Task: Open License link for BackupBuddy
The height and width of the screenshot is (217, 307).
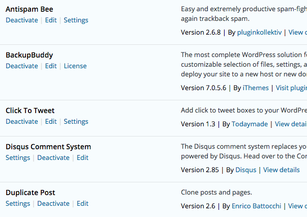Action: pyautogui.click(x=75, y=66)
